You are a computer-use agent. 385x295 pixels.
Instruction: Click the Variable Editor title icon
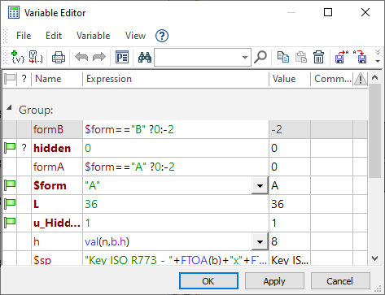click(14, 13)
